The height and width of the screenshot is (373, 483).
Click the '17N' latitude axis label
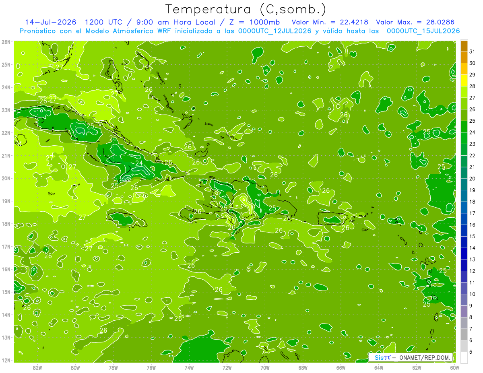coord(6,246)
